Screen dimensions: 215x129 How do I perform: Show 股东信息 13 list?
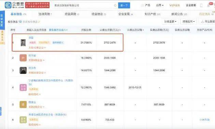pos(15,21)
